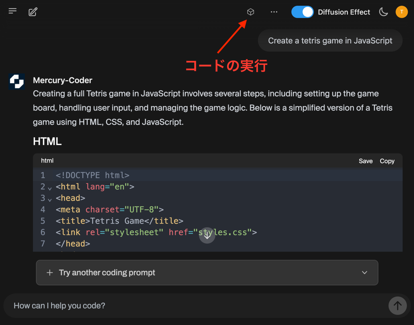Click the scroll-down arrow over code
This screenshot has width=414, height=325.
(x=207, y=235)
